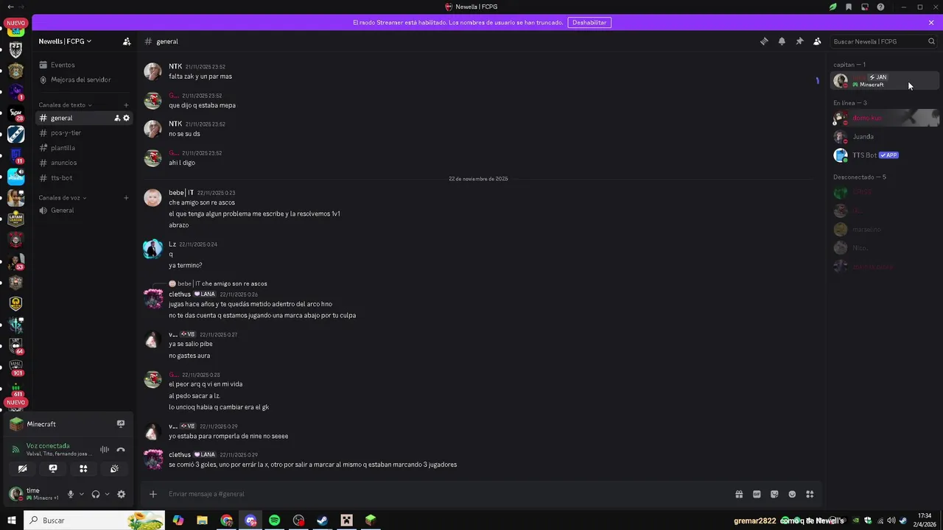This screenshot has width=943, height=530.
Task: Open microphone input options chevron
Action: click(x=82, y=494)
